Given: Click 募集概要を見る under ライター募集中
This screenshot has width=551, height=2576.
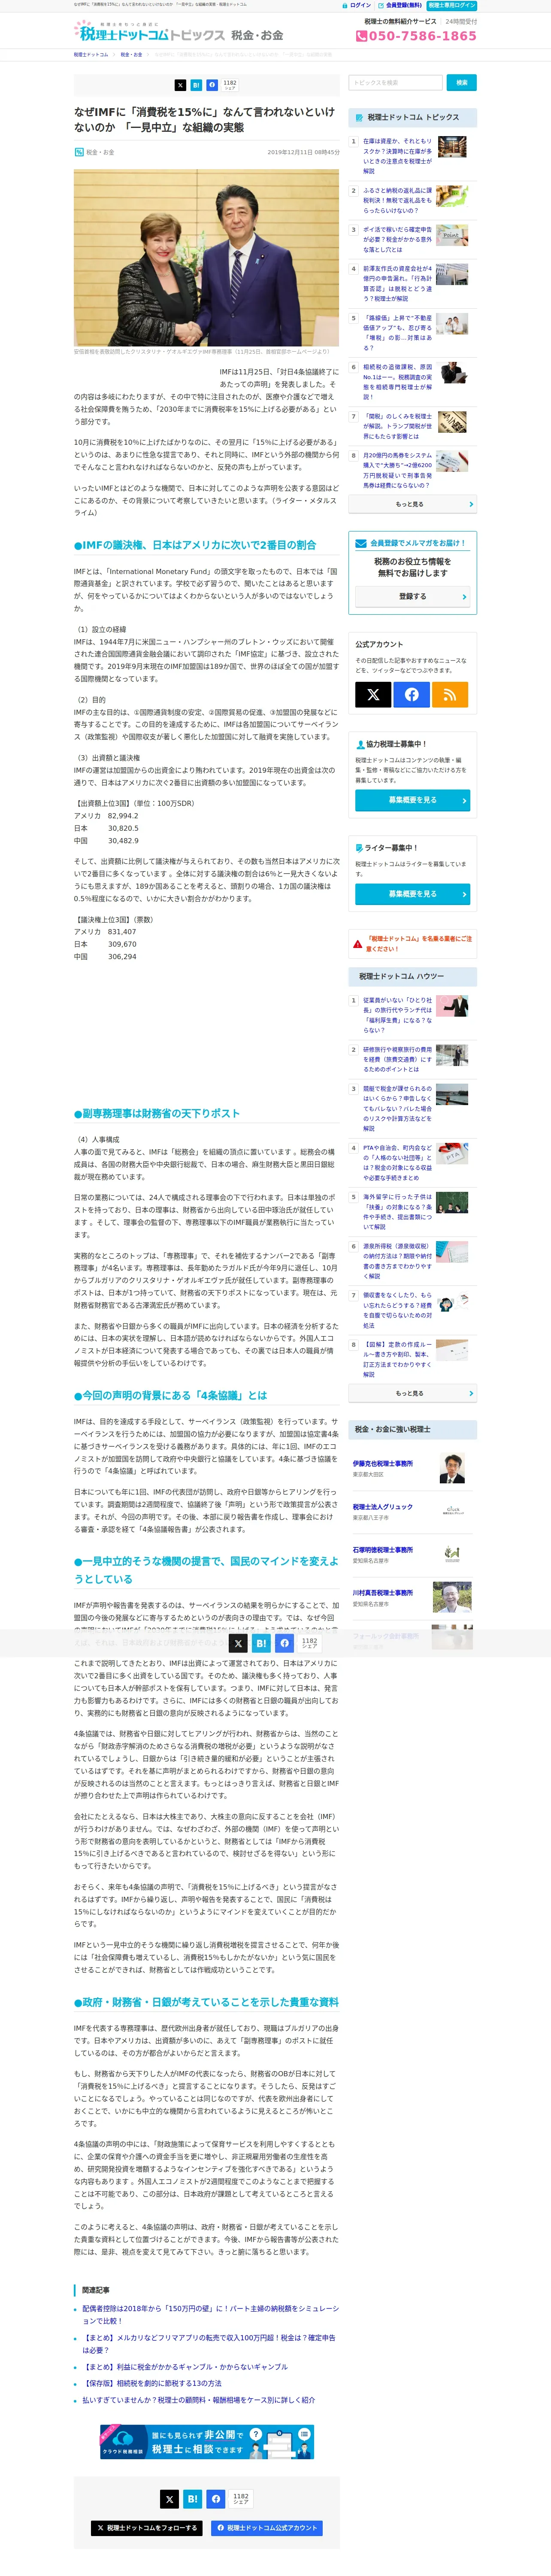Looking at the screenshot, I should [412, 894].
